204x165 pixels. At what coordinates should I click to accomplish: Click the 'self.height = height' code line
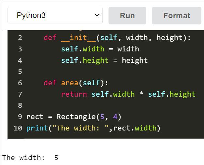pos(104,61)
